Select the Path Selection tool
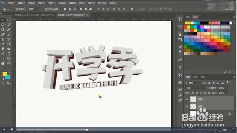Viewport: 237px width, 133px height. [3, 58]
